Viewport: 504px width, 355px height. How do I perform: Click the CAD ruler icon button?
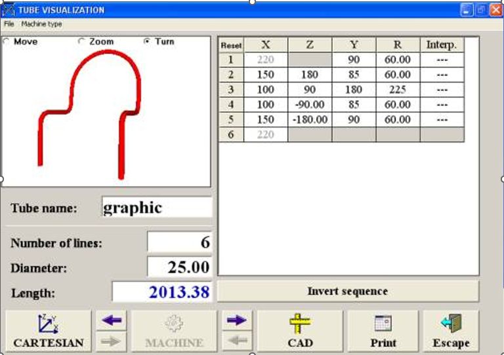[x=300, y=331]
